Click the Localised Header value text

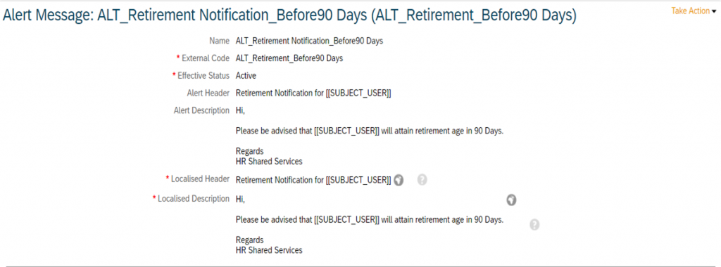click(313, 181)
